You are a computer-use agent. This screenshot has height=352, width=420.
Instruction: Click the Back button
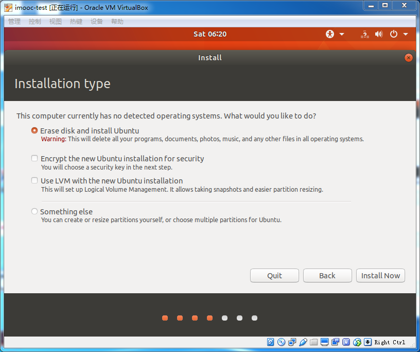tap(327, 276)
